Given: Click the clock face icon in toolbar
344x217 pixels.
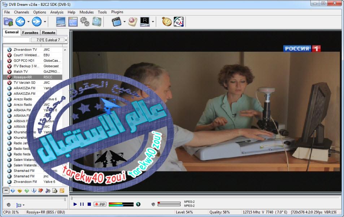Looking at the screenshot, I should 179,22.
